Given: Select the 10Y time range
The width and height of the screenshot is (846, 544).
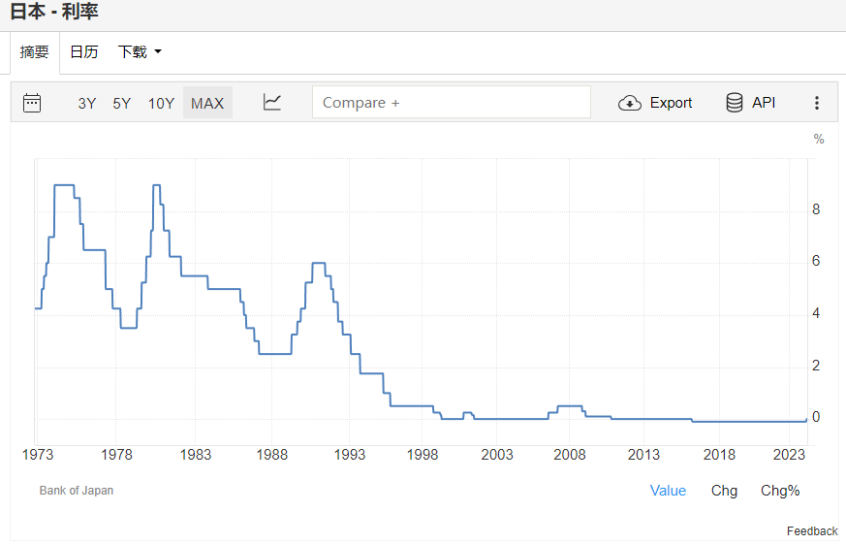Looking at the screenshot, I should pos(161,103).
